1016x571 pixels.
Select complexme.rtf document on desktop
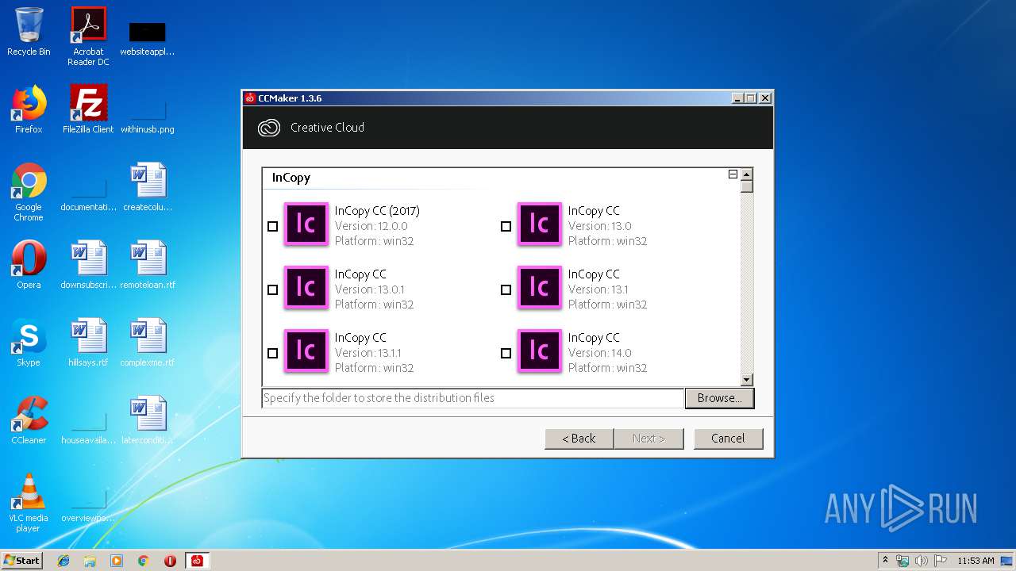148,343
